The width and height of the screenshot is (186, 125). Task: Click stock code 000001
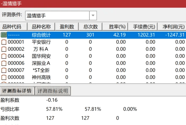click(x=16, y=42)
